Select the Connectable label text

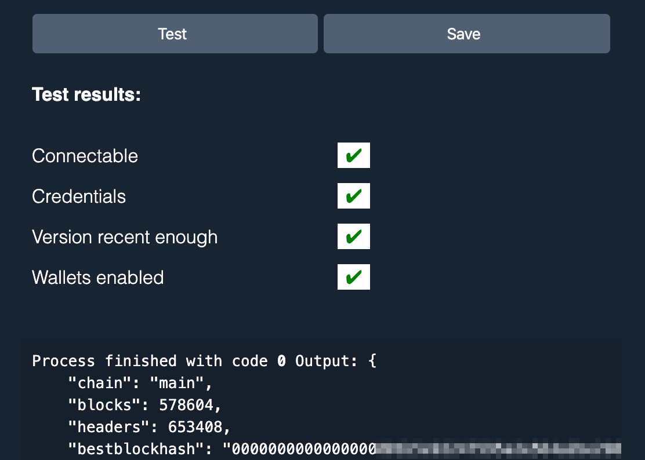point(85,156)
